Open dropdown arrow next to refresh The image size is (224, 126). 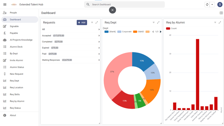212,5
